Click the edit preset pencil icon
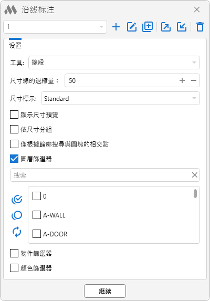The image size is (210, 301). (x=132, y=27)
